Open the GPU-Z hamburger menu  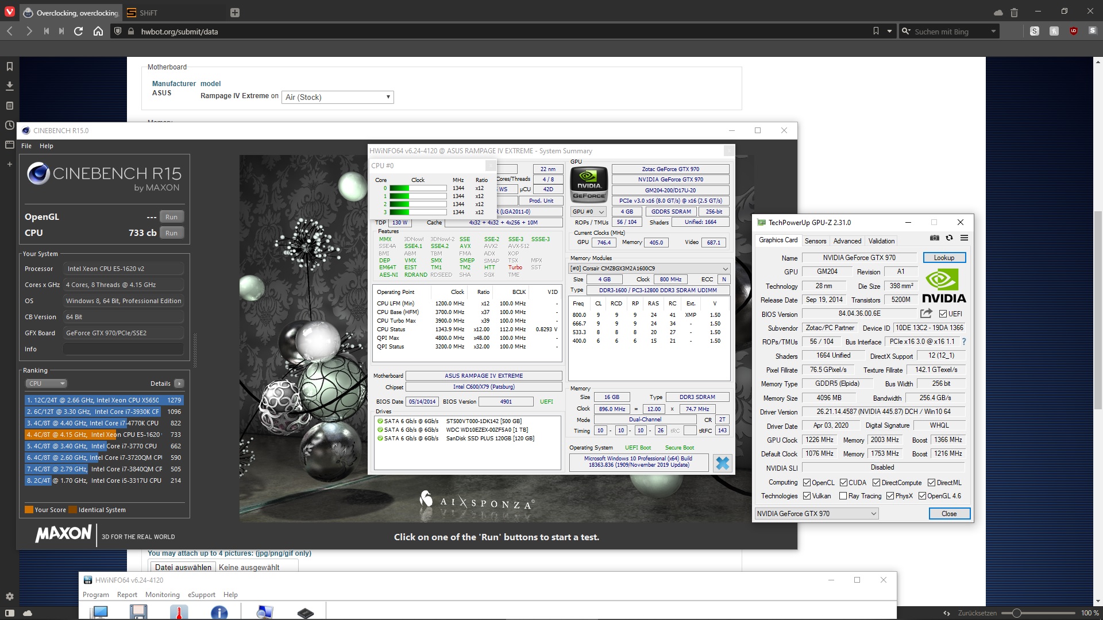[x=965, y=238]
